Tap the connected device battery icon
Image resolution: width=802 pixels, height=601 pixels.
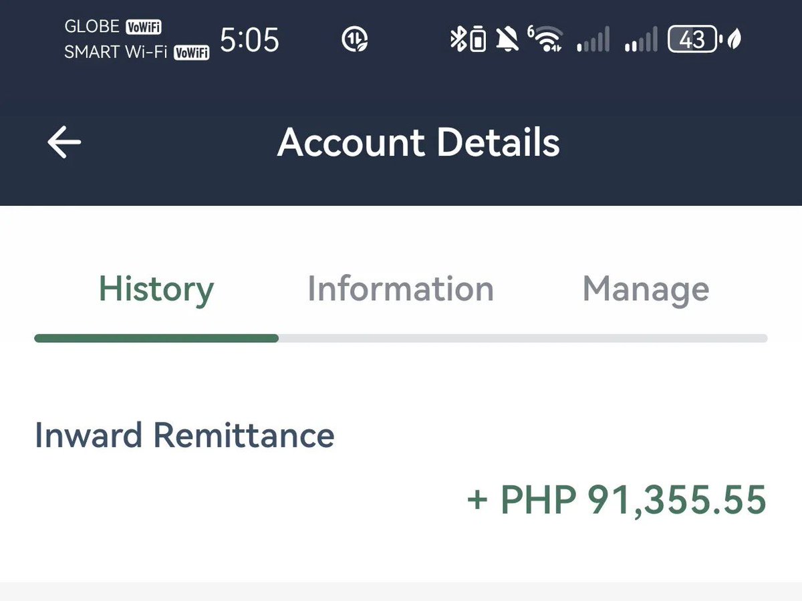pos(477,41)
